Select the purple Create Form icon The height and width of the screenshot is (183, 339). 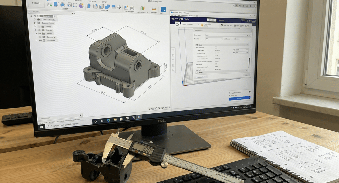point(81,5)
